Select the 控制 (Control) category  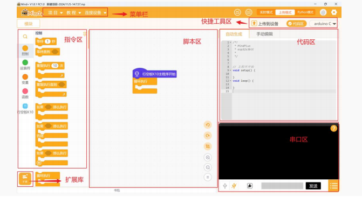point(25,51)
